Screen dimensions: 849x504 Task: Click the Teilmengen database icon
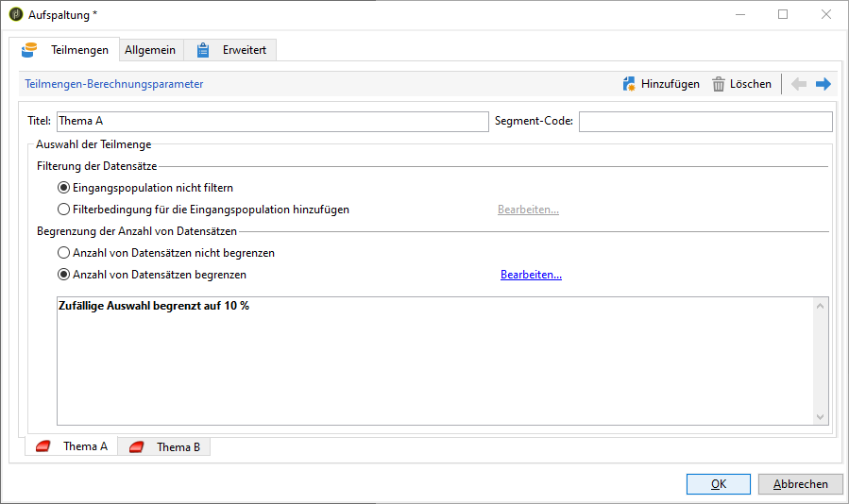coord(30,49)
